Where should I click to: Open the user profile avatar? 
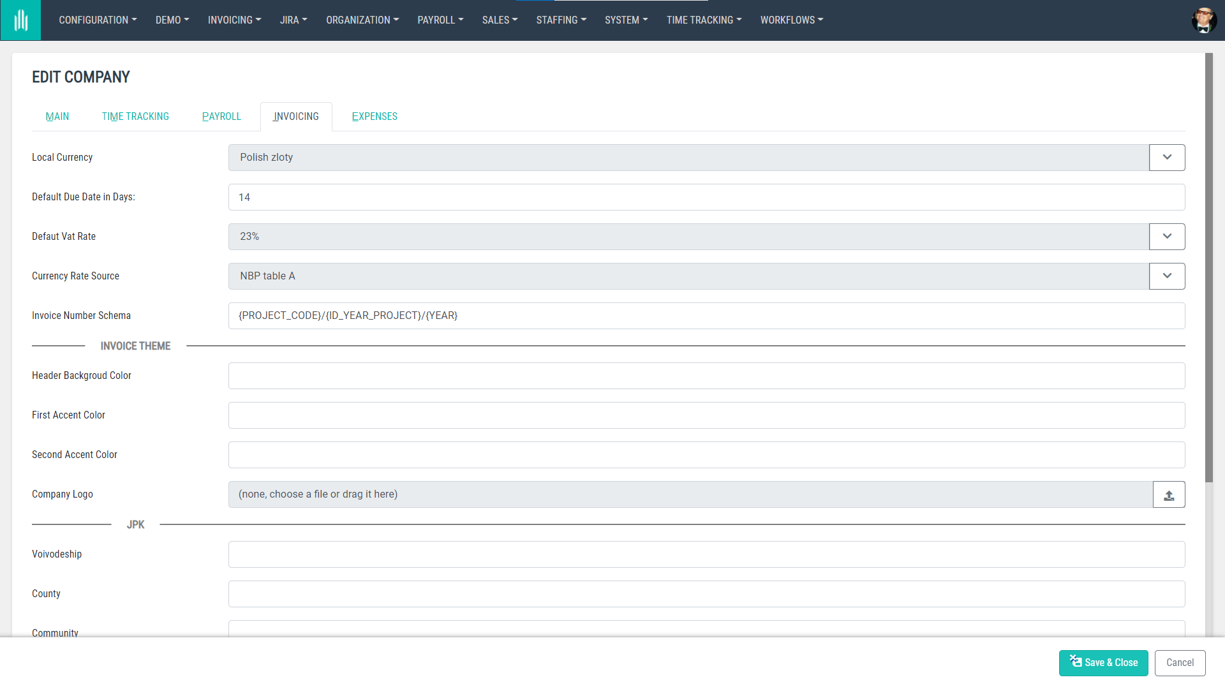[1204, 20]
